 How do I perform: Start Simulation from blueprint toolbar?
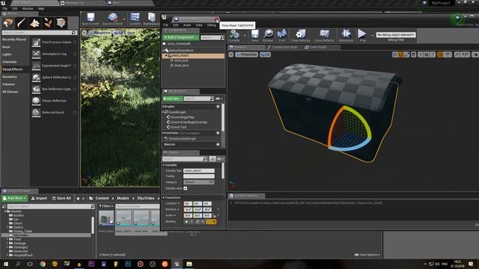(x=346, y=35)
